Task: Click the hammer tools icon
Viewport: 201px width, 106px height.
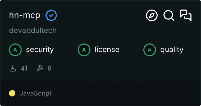Action: coord(40,68)
